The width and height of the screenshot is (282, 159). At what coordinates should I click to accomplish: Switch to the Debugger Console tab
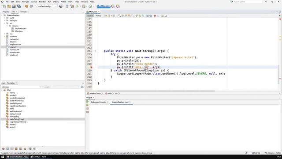[98, 102]
